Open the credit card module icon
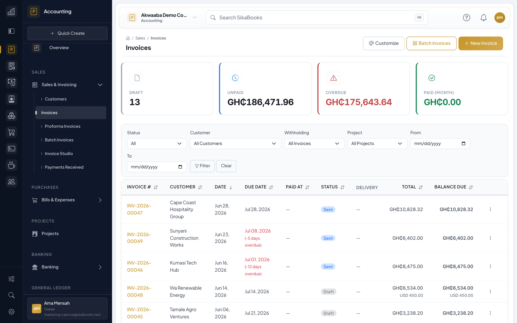The width and height of the screenshot is (517, 323). (x=11, y=149)
